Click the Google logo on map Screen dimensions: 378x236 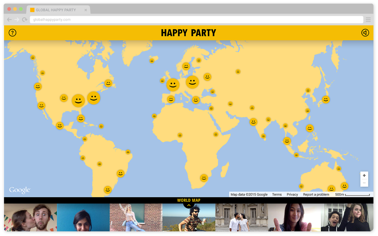tap(20, 190)
